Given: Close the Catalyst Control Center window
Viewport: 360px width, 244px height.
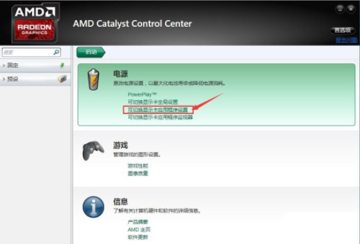Looking at the screenshot, I should coord(351,9).
